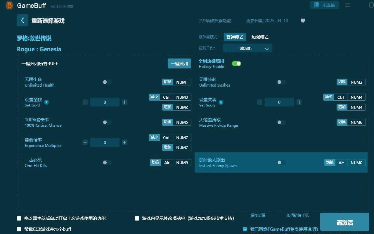This screenshot has height=234, width=374.
Task: Select 普通模式 mode tab
Action: [x=235, y=37]
